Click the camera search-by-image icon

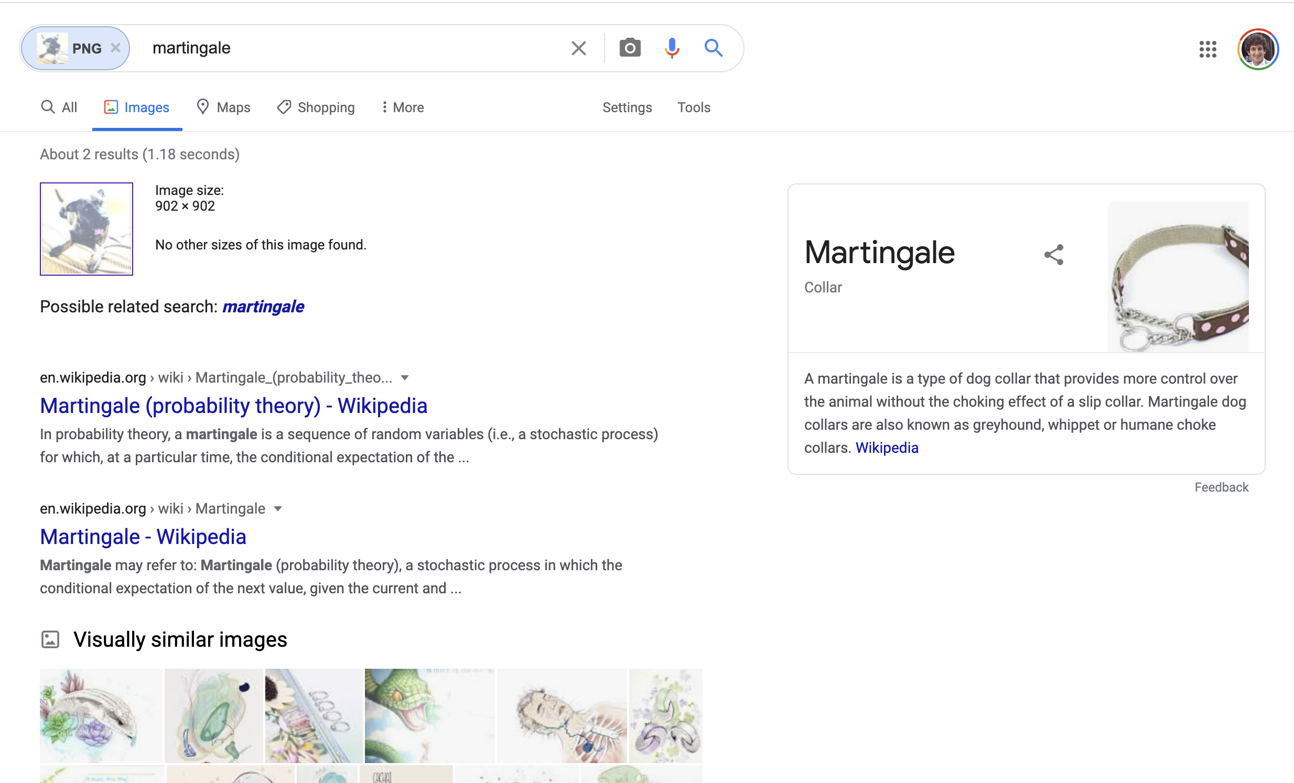point(630,48)
